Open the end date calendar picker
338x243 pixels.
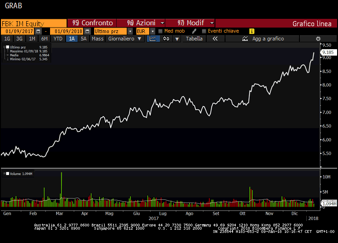click(87, 31)
